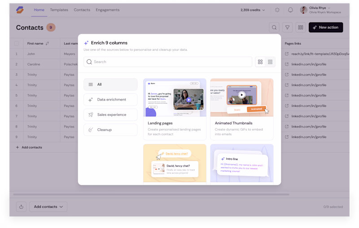Expand the 2,359 credits dropdown
The height and width of the screenshot is (228, 359).
tap(253, 10)
